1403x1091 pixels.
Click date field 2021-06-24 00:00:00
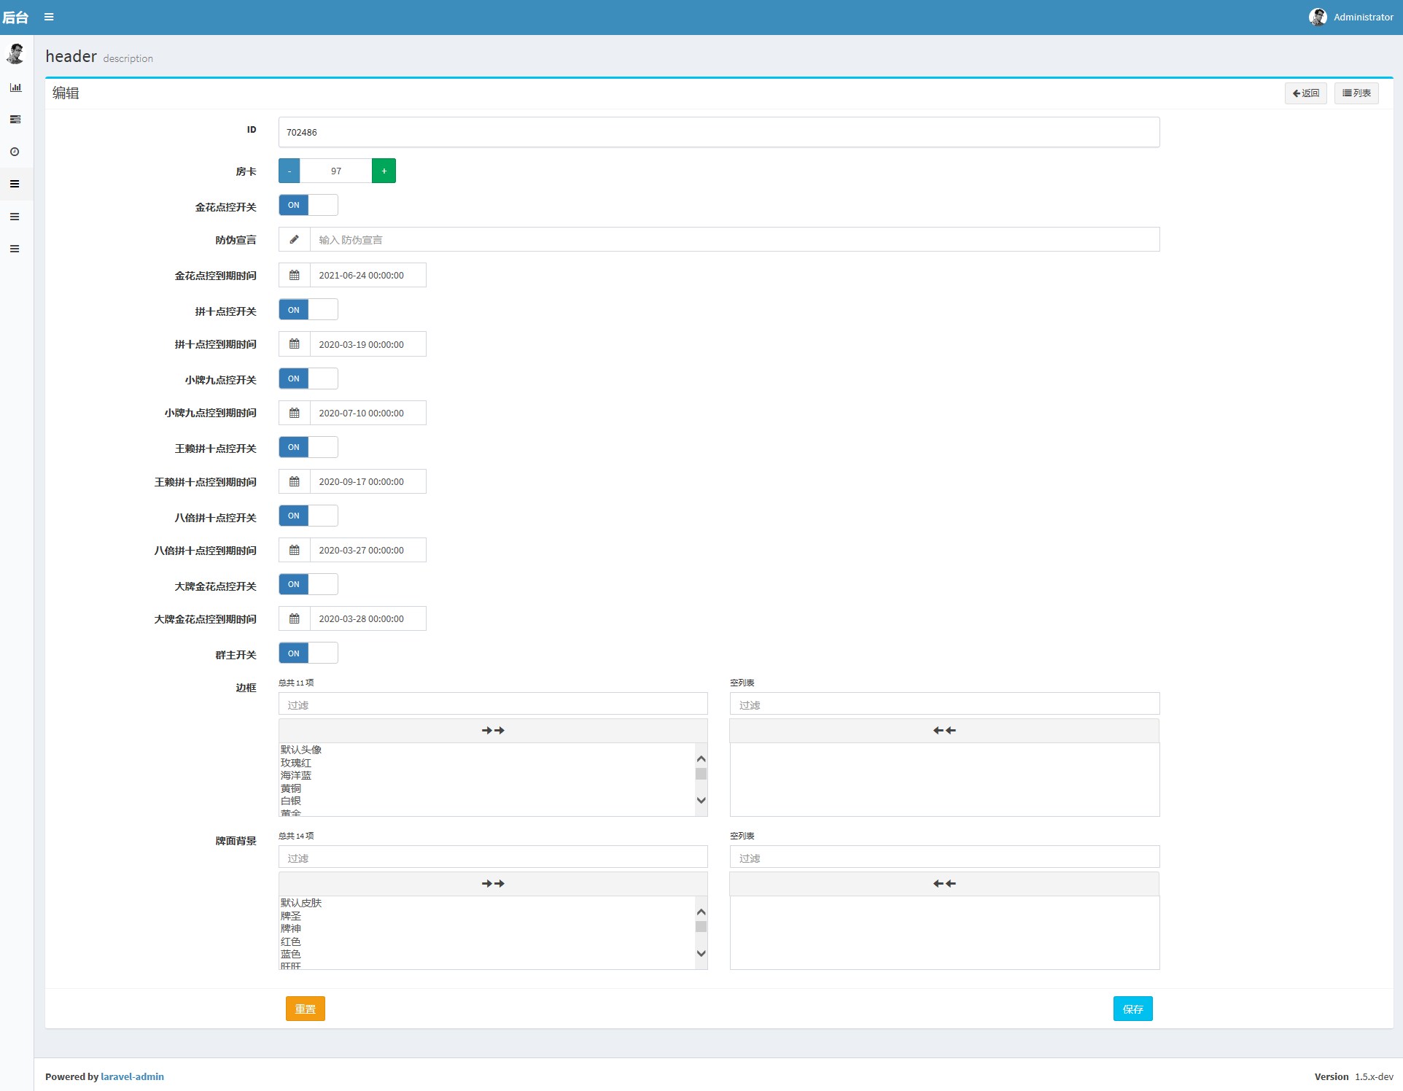coord(368,275)
